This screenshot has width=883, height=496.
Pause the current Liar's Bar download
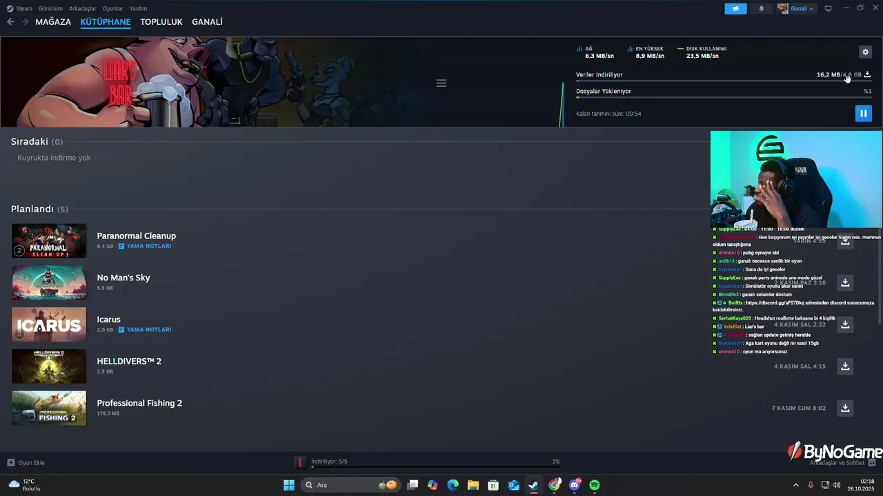point(863,114)
